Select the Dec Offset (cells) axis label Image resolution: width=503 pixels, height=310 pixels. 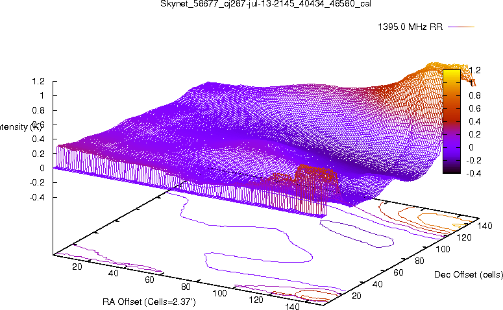coord(469,274)
